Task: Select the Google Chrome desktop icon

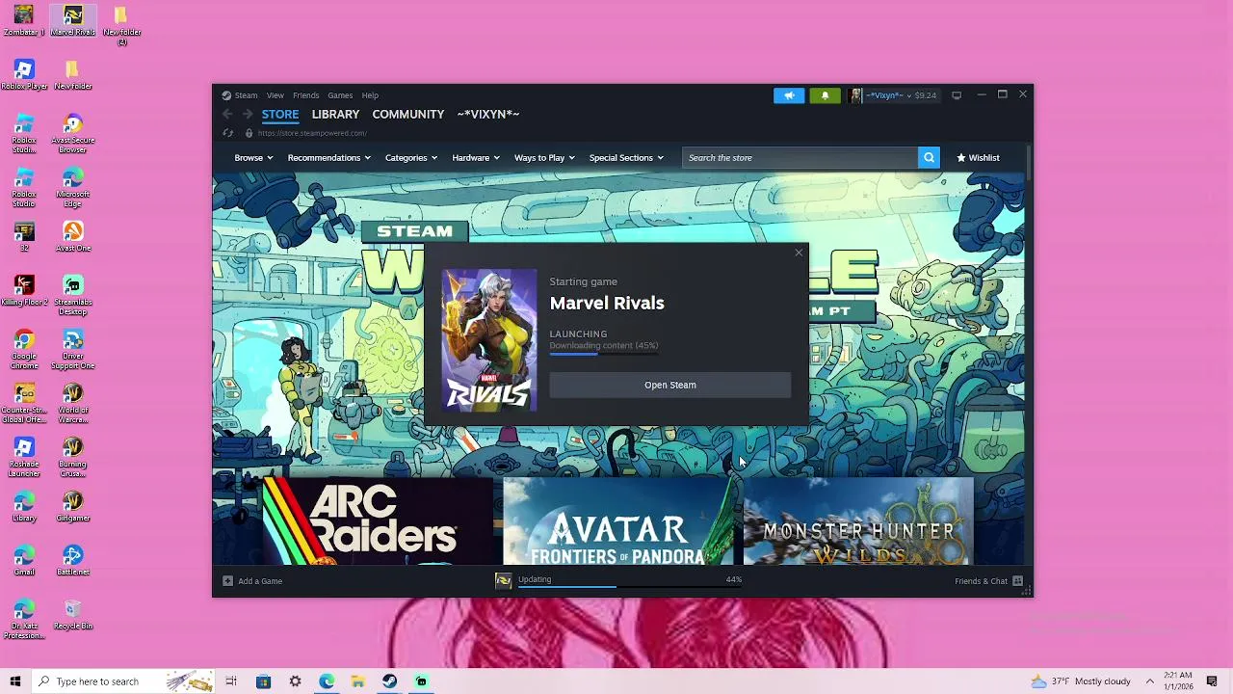Action: point(24,350)
